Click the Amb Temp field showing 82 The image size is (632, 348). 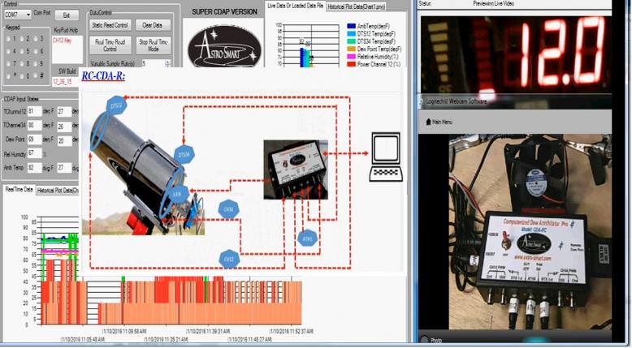[34, 167]
